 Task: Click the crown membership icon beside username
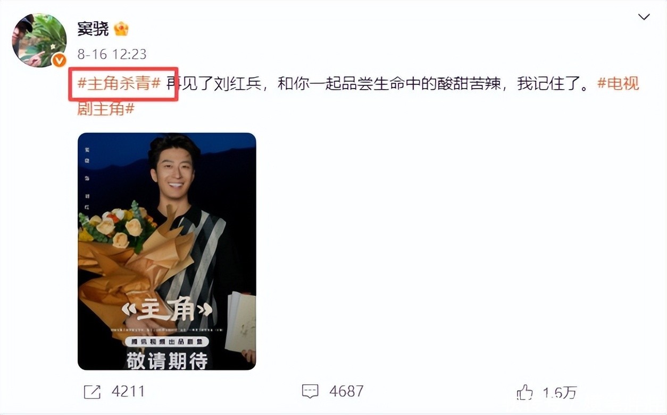[121, 29]
